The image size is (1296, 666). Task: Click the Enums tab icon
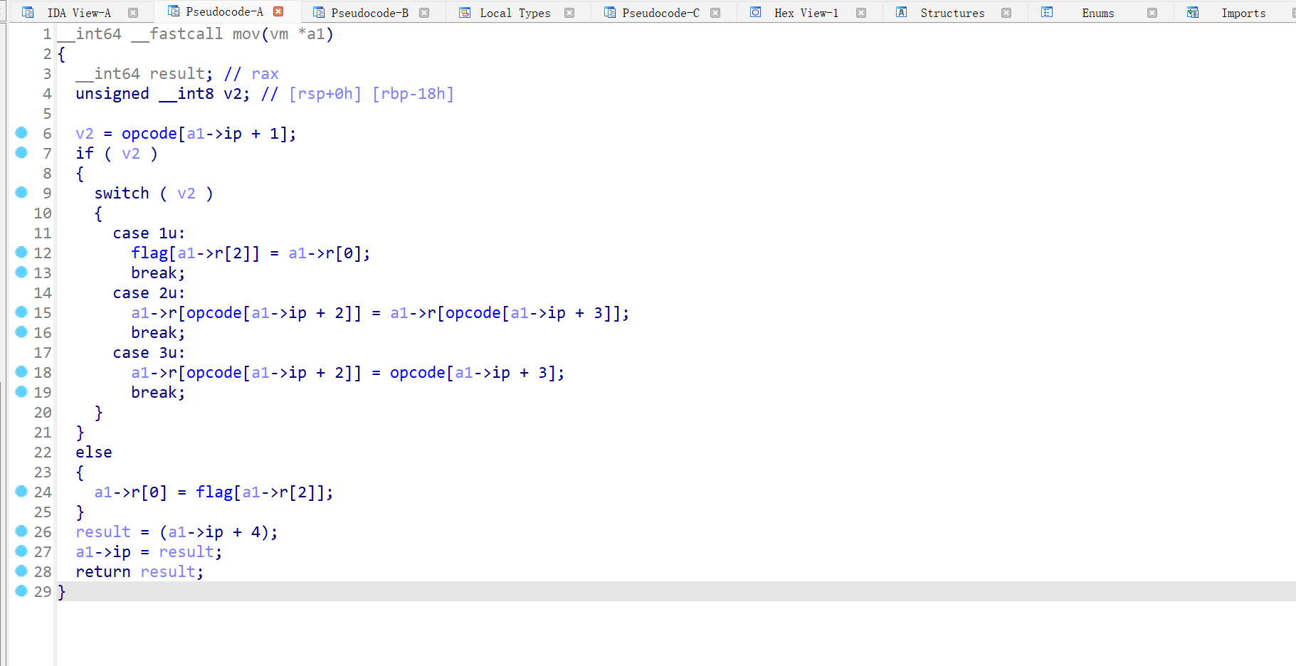coord(1047,12)
